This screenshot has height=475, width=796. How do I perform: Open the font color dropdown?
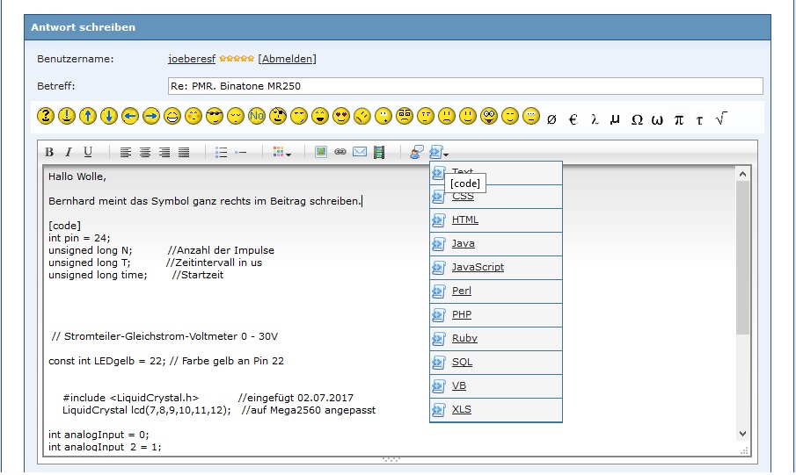[281, 153]
